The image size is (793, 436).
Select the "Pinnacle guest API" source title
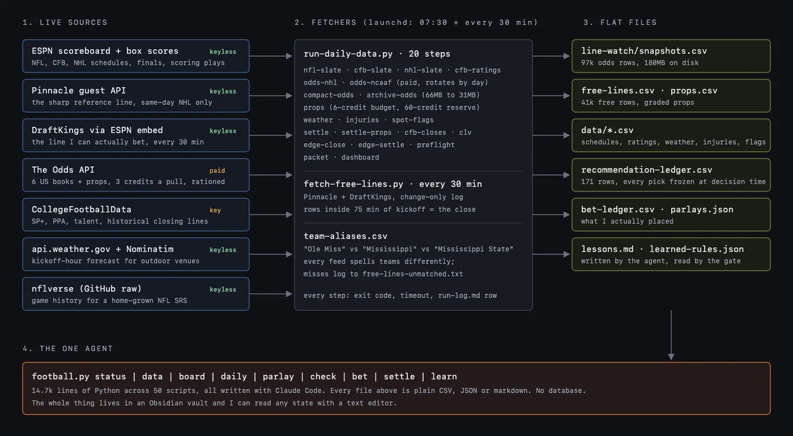tap(79, 91)
